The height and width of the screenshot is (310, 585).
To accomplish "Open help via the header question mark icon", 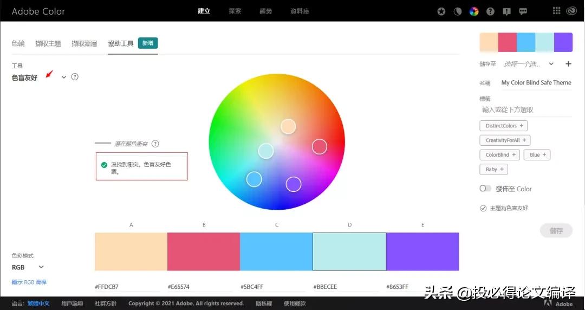I will [490, 11].
